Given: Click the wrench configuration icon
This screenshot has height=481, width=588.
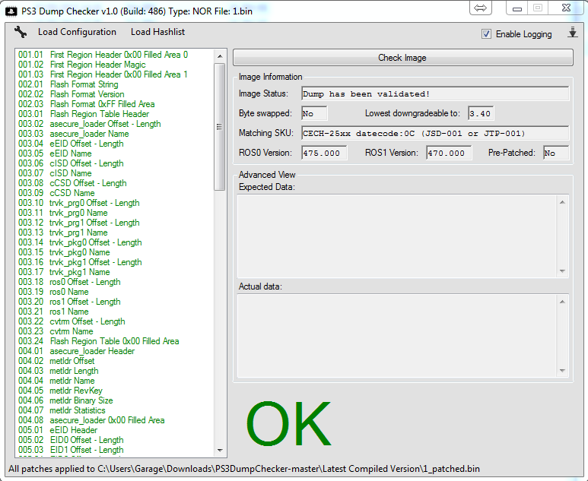Looking at the screenshot, I should pyautogui.click(x=21, y=32).
